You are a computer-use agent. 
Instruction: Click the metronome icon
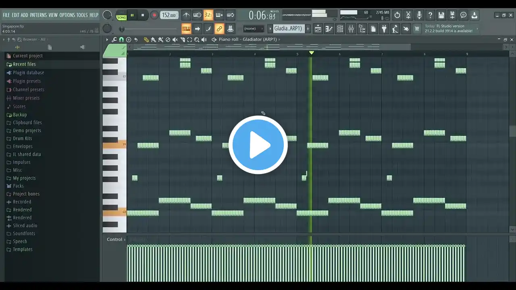pyautogui.click(x=186, y=15)
